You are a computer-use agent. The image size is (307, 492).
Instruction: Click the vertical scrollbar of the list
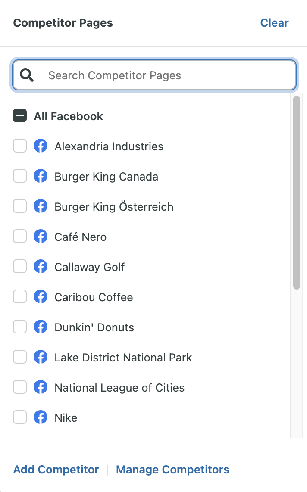click(x=297, y=193)
